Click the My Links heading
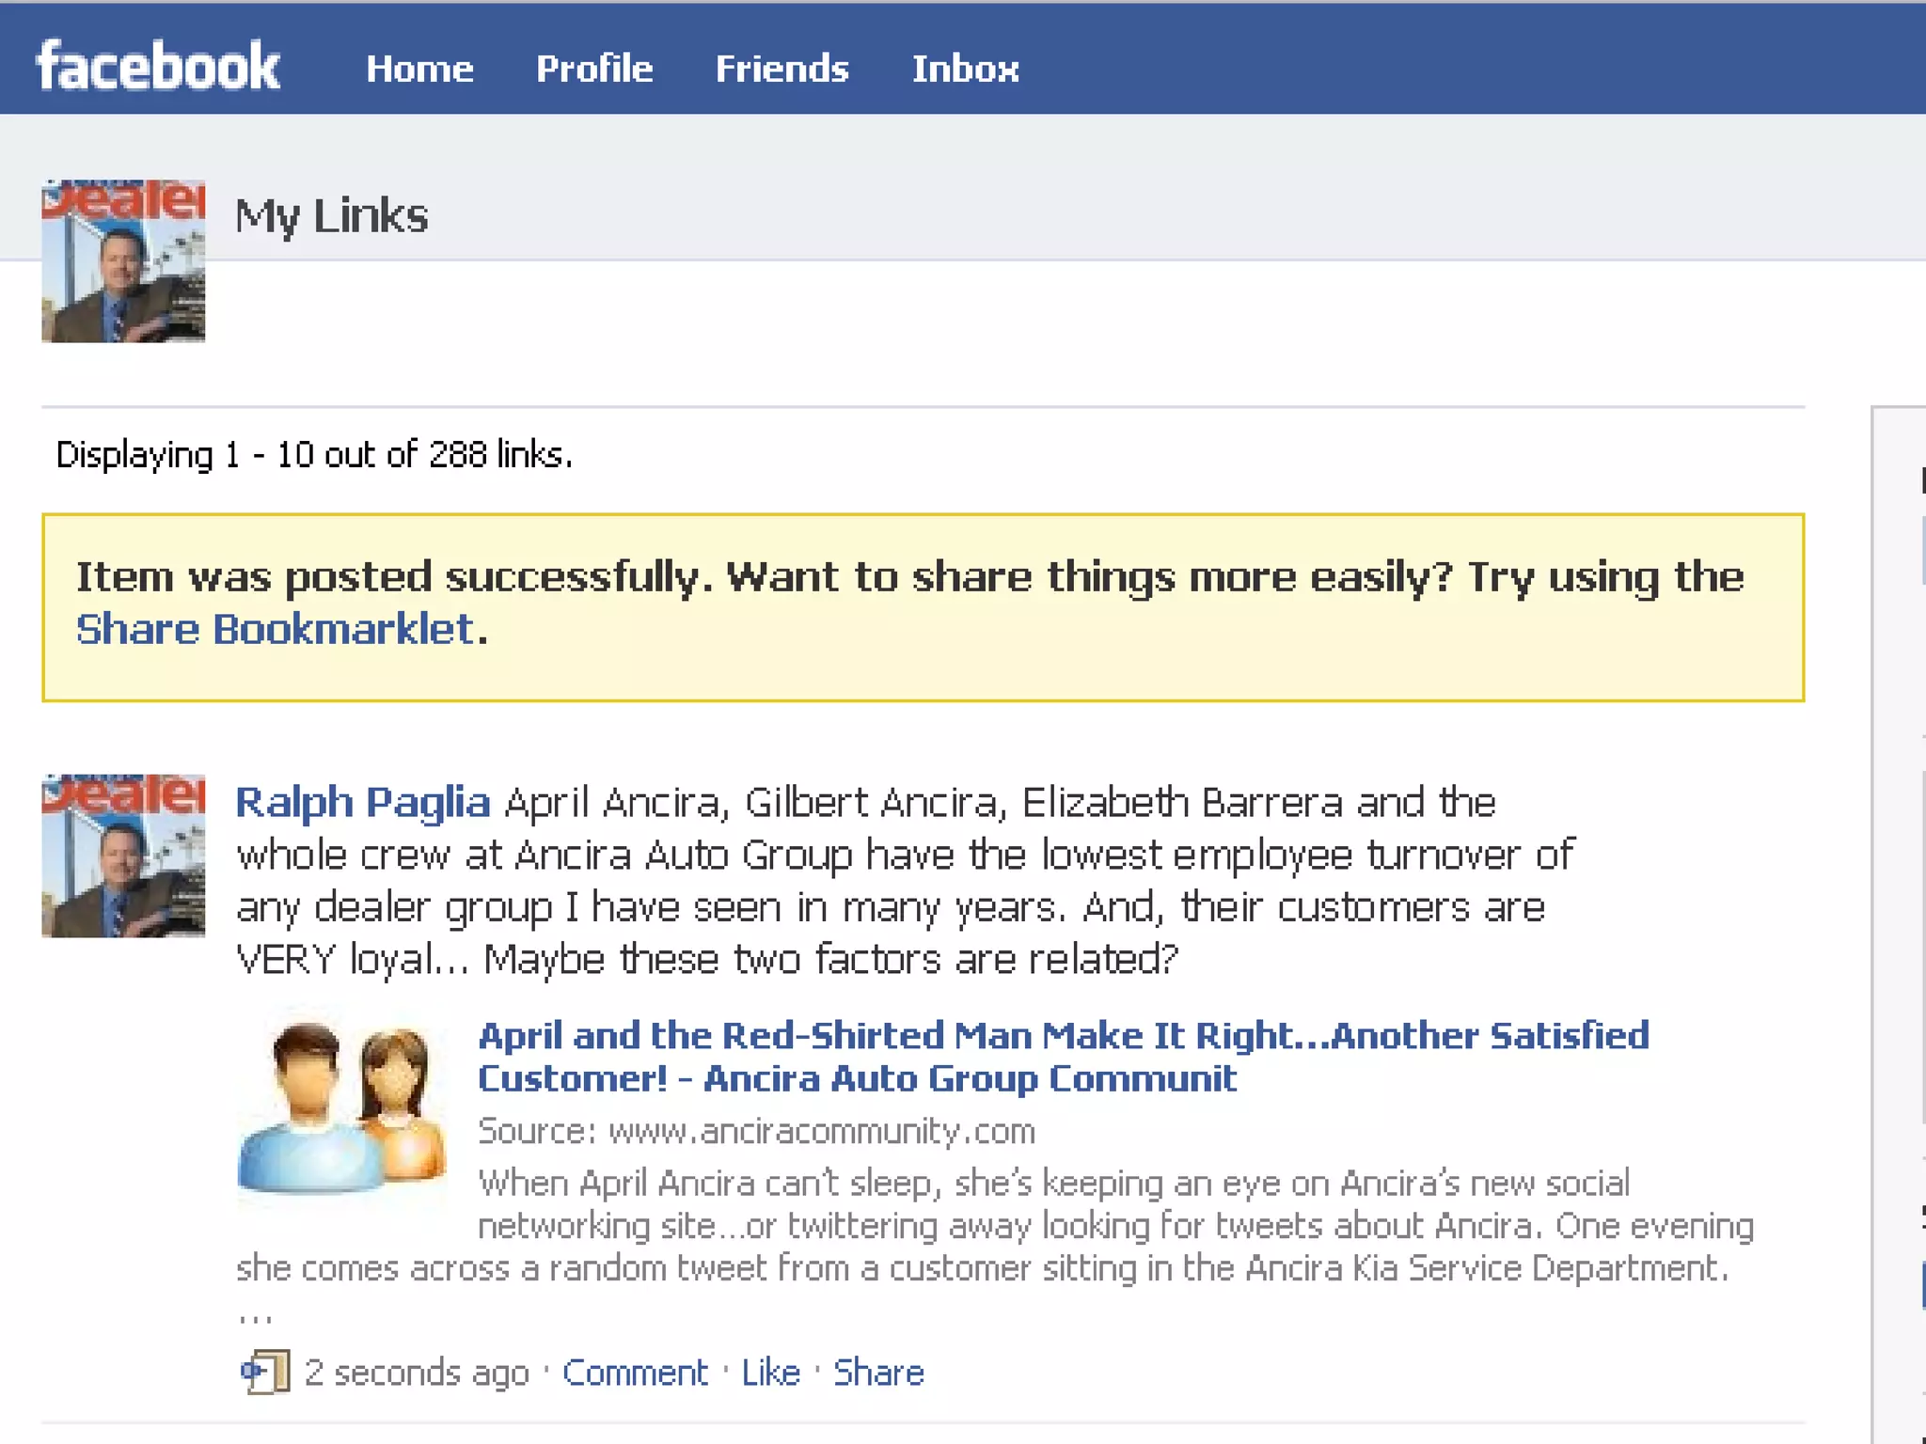Screen dimensions: 1926x1444 [x=331, y=215]
